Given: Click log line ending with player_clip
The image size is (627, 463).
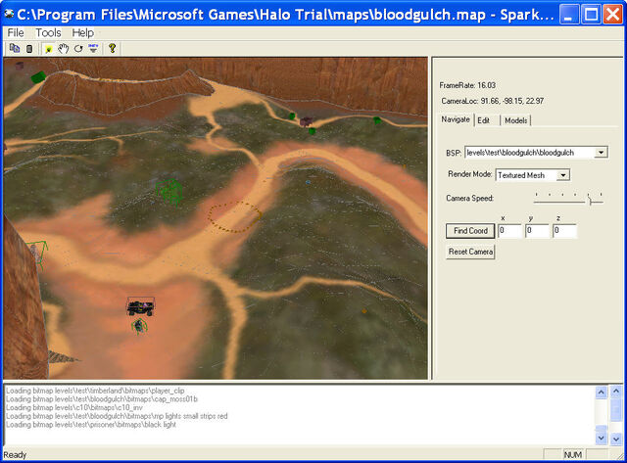Looking at the screenshot, I should (95, 391).
